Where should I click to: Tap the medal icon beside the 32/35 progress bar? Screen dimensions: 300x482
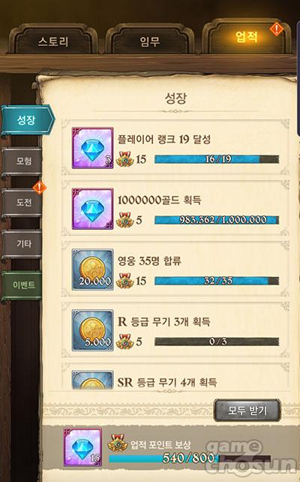tap(124, 281)
